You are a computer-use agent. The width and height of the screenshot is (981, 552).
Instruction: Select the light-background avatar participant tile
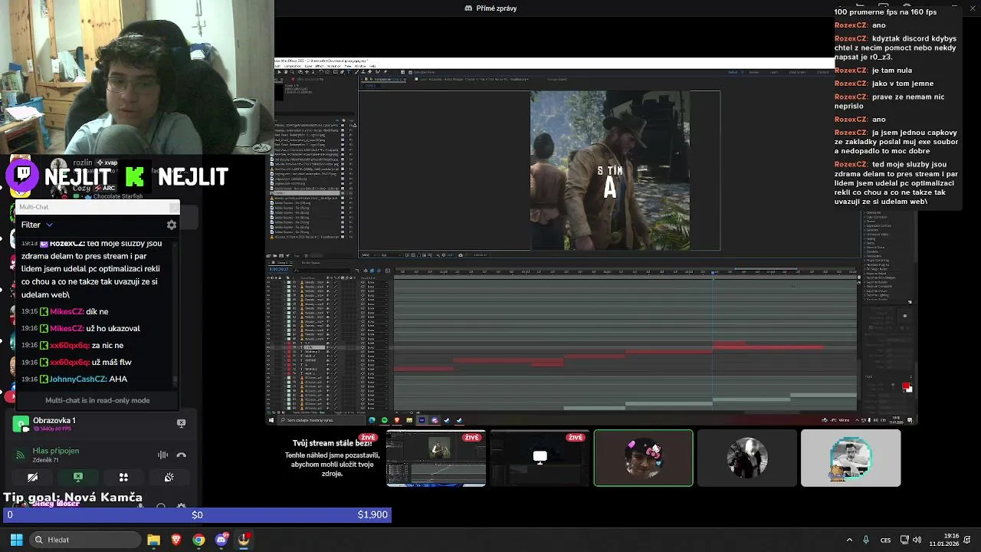[851, 458]
